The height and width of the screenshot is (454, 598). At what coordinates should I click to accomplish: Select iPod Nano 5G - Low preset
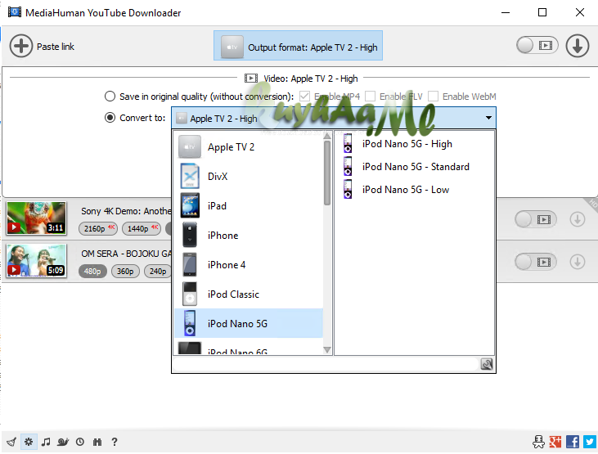point(414,189)
